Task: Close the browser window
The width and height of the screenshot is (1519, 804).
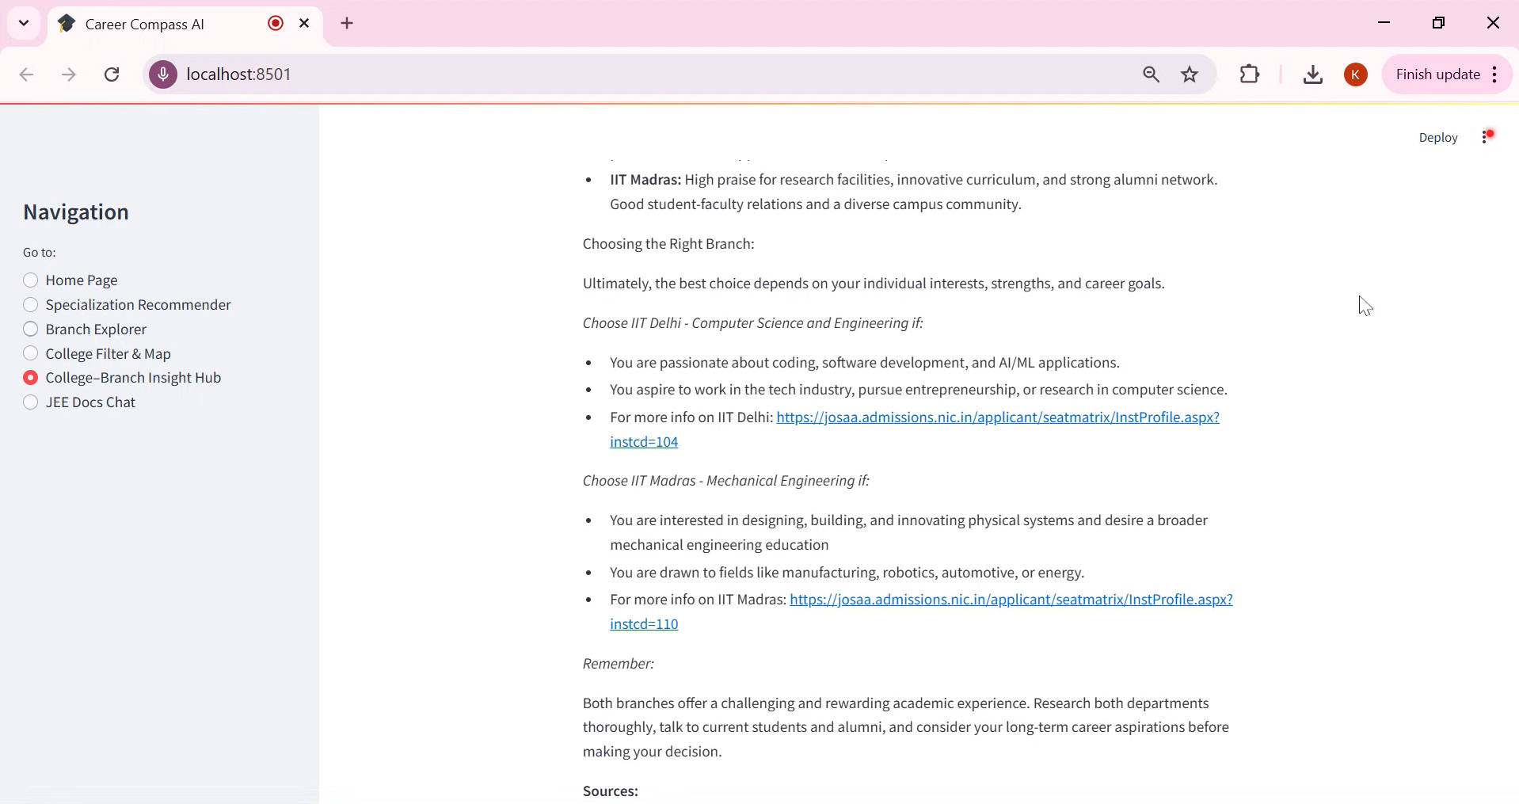Action: pyautogui.click(x=1494, y=23)
